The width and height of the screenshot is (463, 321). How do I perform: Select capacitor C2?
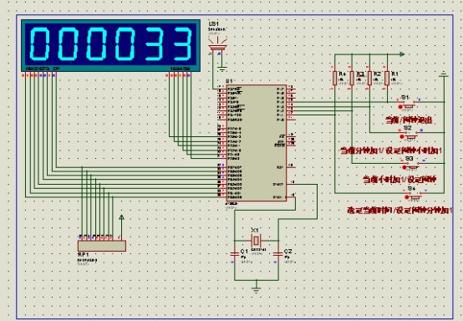277,253
